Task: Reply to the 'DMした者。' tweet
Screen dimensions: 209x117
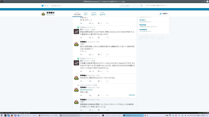Action: [81, 95]
